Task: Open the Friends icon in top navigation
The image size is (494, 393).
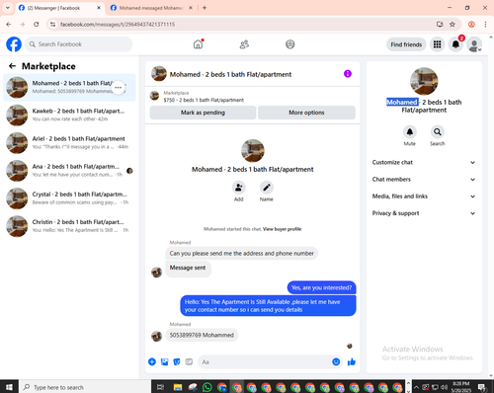Action: pos(244,44)
